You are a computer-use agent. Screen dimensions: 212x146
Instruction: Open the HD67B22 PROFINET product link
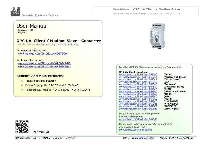(x=138, y=106)
